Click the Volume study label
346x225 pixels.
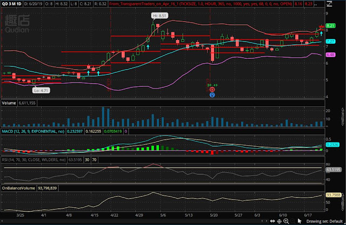point(9,103)
